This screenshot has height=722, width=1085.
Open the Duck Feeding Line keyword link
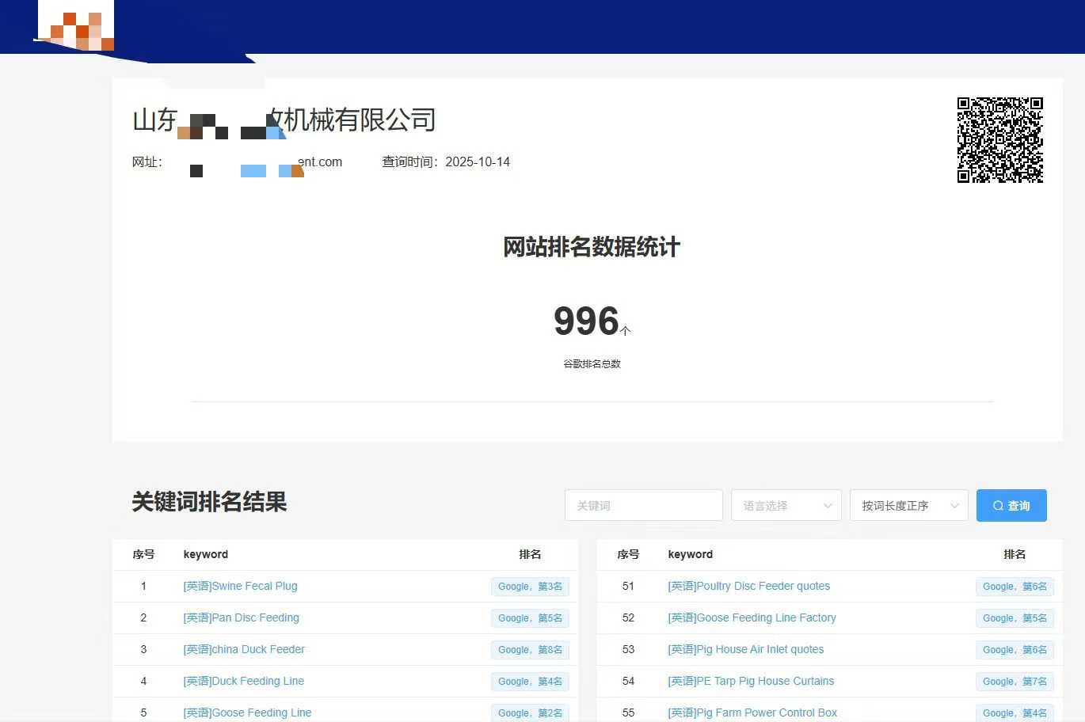click(x=243, y=682)
